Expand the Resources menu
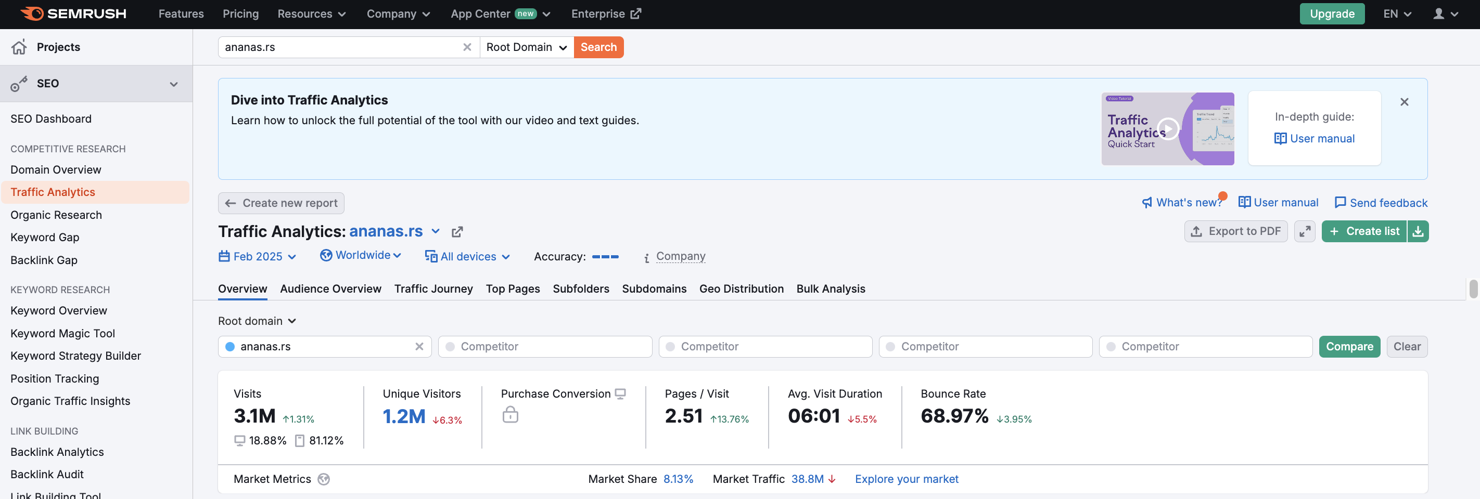The height and width of the screenshot is (499, 1480). tap(311, 14)
